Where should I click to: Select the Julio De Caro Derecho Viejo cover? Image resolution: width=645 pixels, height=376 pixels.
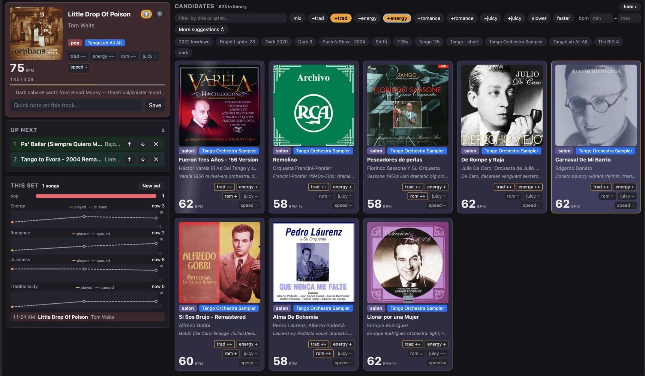tap(502, 105)
